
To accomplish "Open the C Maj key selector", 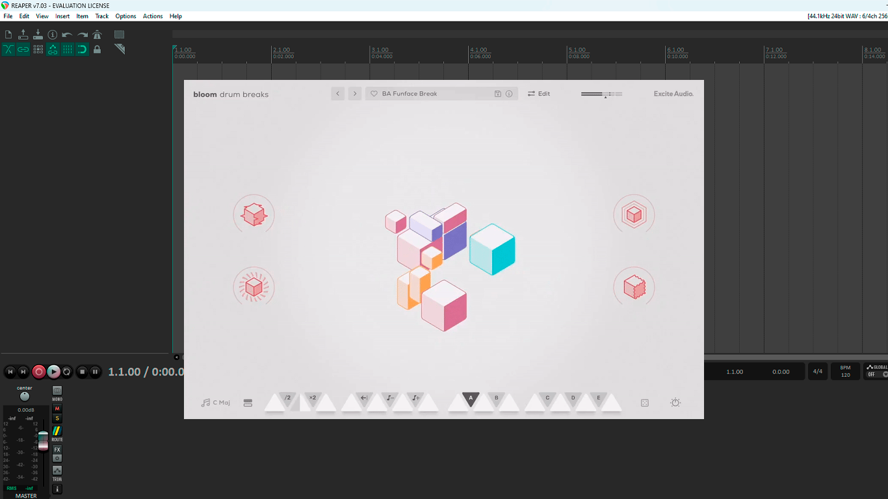I will tap(216, 403).
